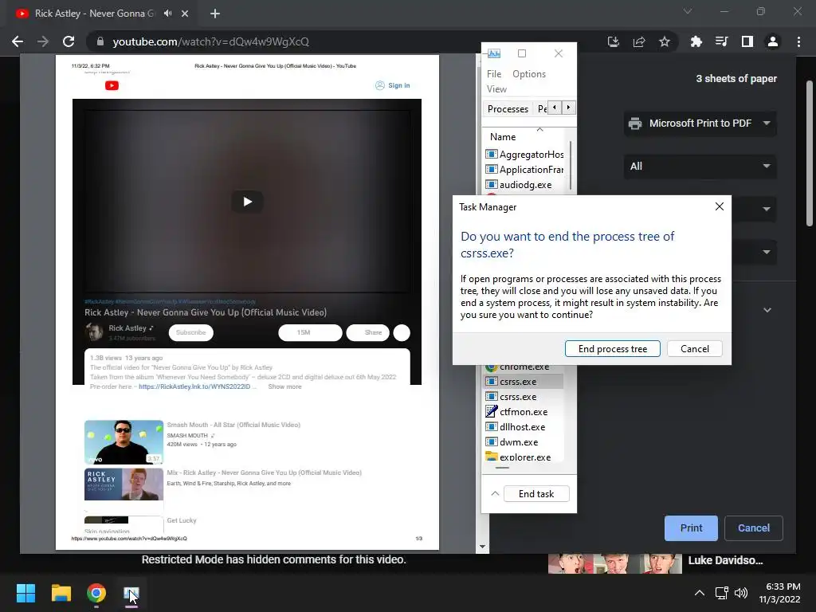Go forward in Chrome
This screenshot has height=612, width=816.
(x=43, y=41)
